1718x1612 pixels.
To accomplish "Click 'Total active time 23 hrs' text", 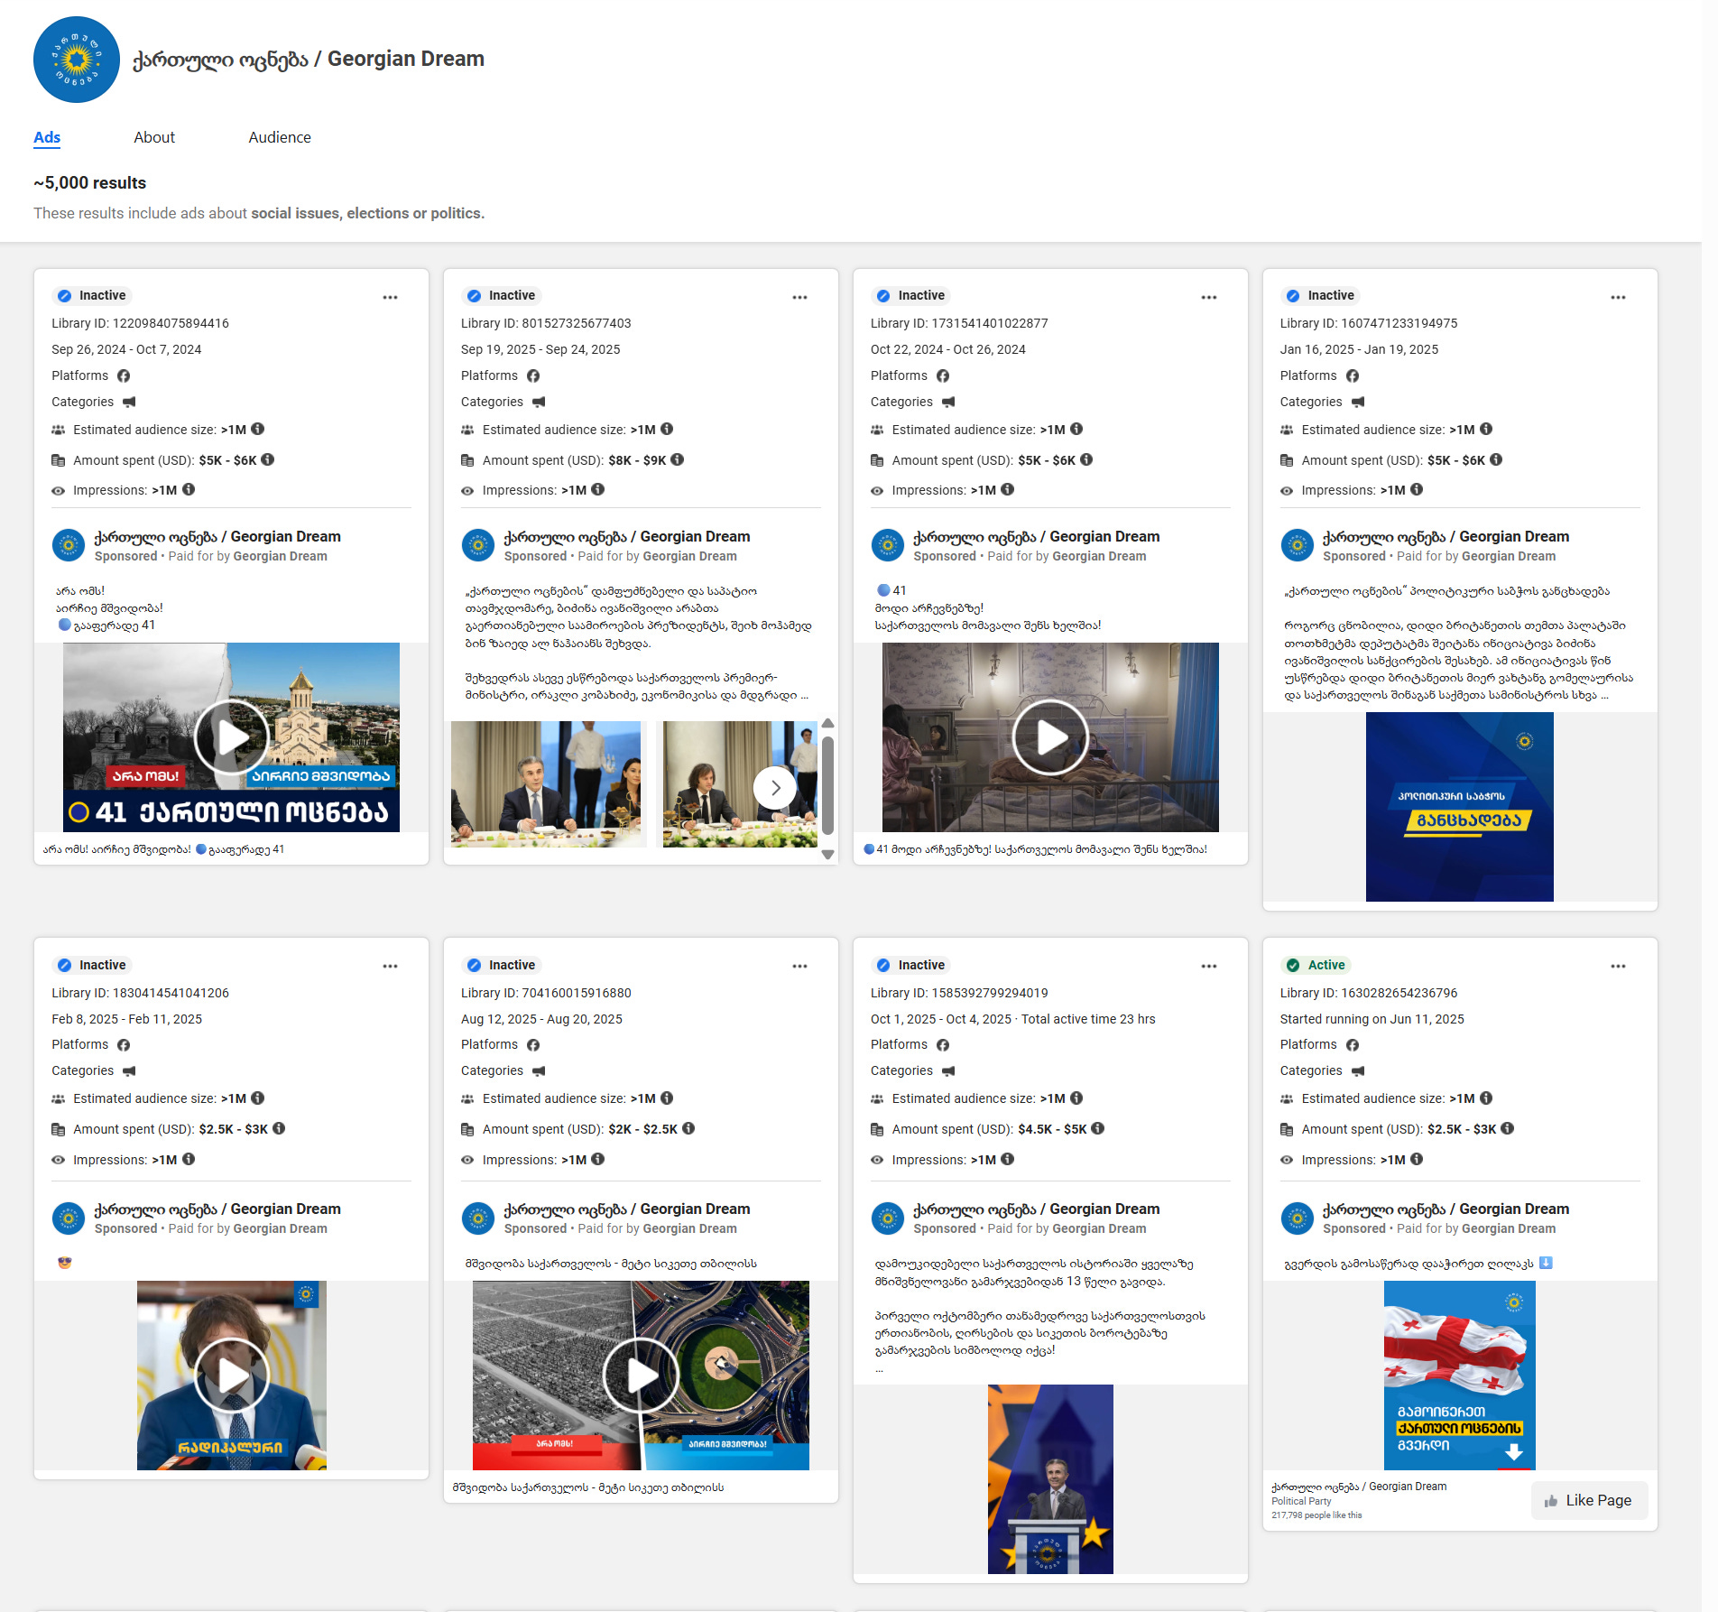I will (1088, 1019).
